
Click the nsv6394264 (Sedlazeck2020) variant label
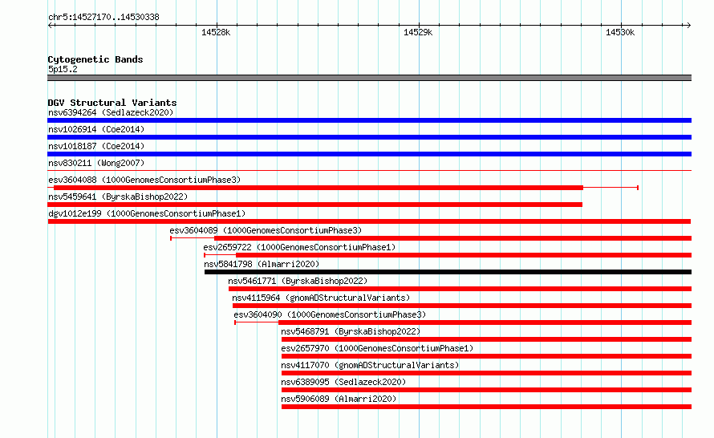[x=111, y=112]
